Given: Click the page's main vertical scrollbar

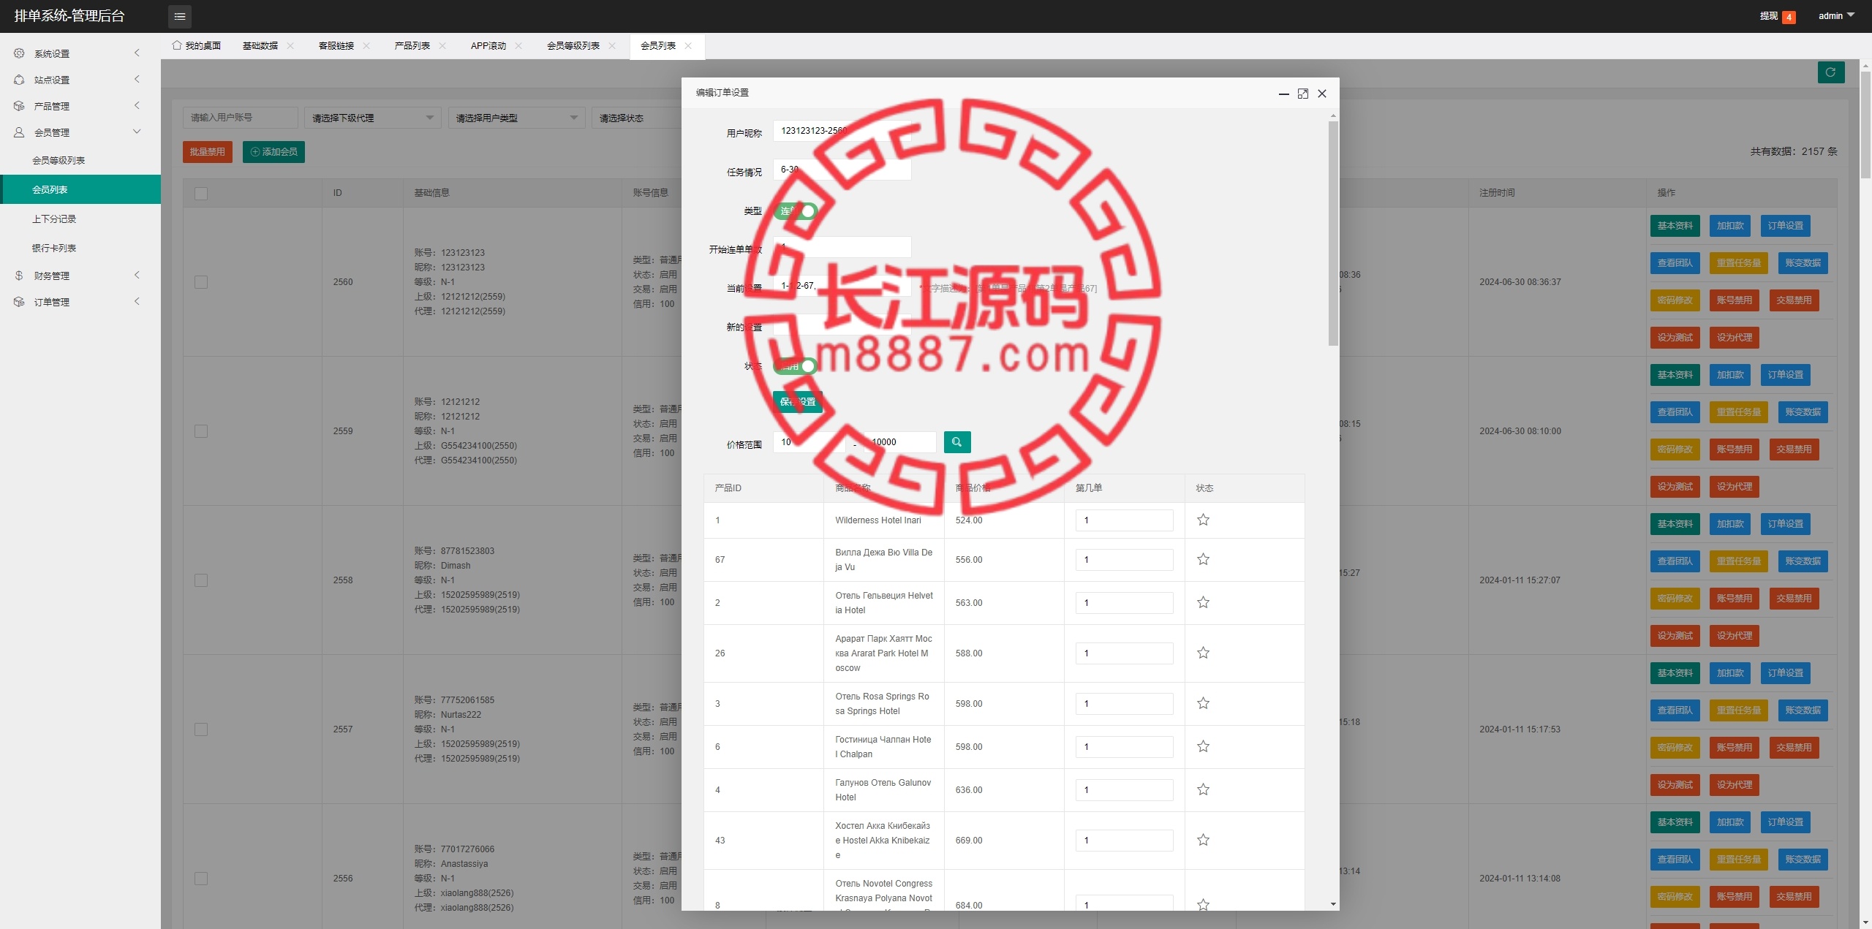Looking at the screenshot, I should tap(1865, 124).
